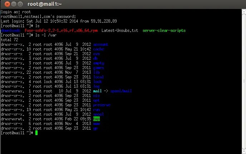
Task: Click the preserve directory name
Action: click(102, 105)
